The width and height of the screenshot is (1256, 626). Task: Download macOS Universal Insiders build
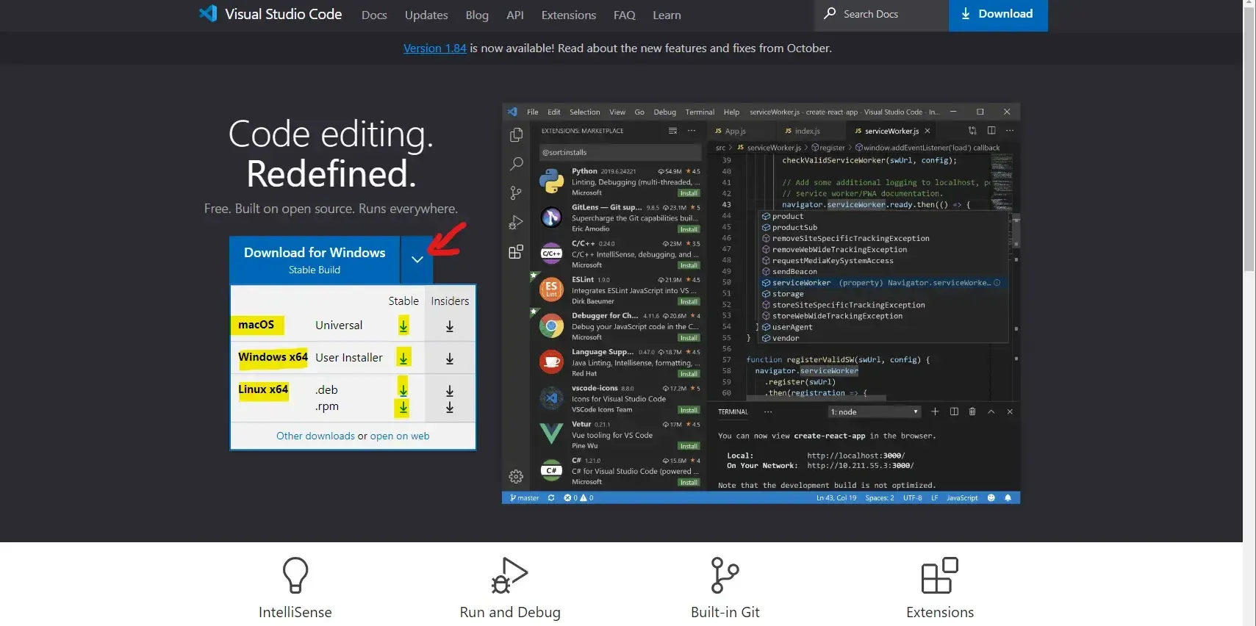pyautogui.click(x=450, y=326)
